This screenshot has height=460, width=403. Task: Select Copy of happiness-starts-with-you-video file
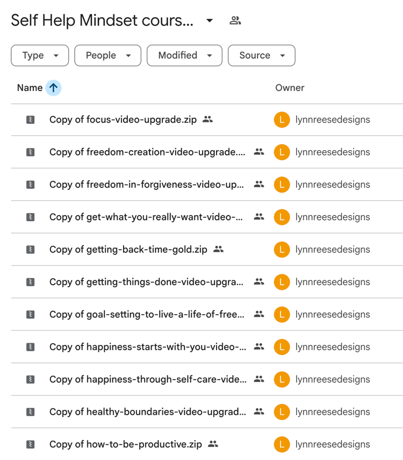148,347
